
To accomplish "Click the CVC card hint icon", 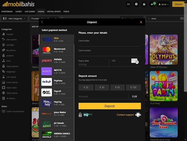I will (135, 61).
